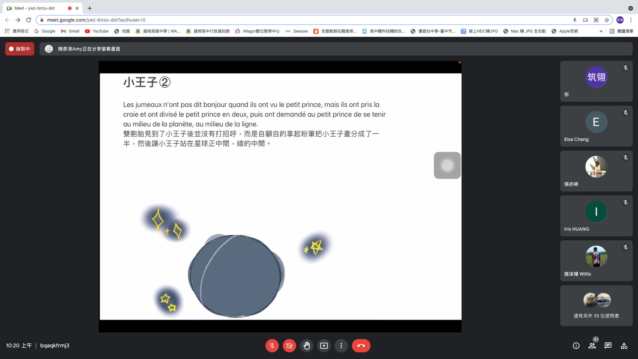Toggle the microphone mute button
The width and height of the screenshot is (638, 359).
[x=272, y=346]
